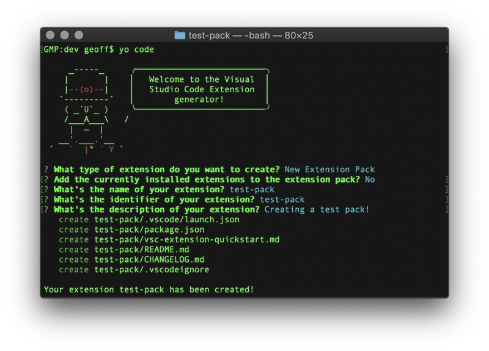Click the question mark before 'What type'
Screen dimensions: 489x351
(x=46, y=170)
